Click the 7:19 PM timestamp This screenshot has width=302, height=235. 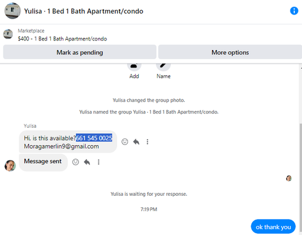[x=149, y=209]
